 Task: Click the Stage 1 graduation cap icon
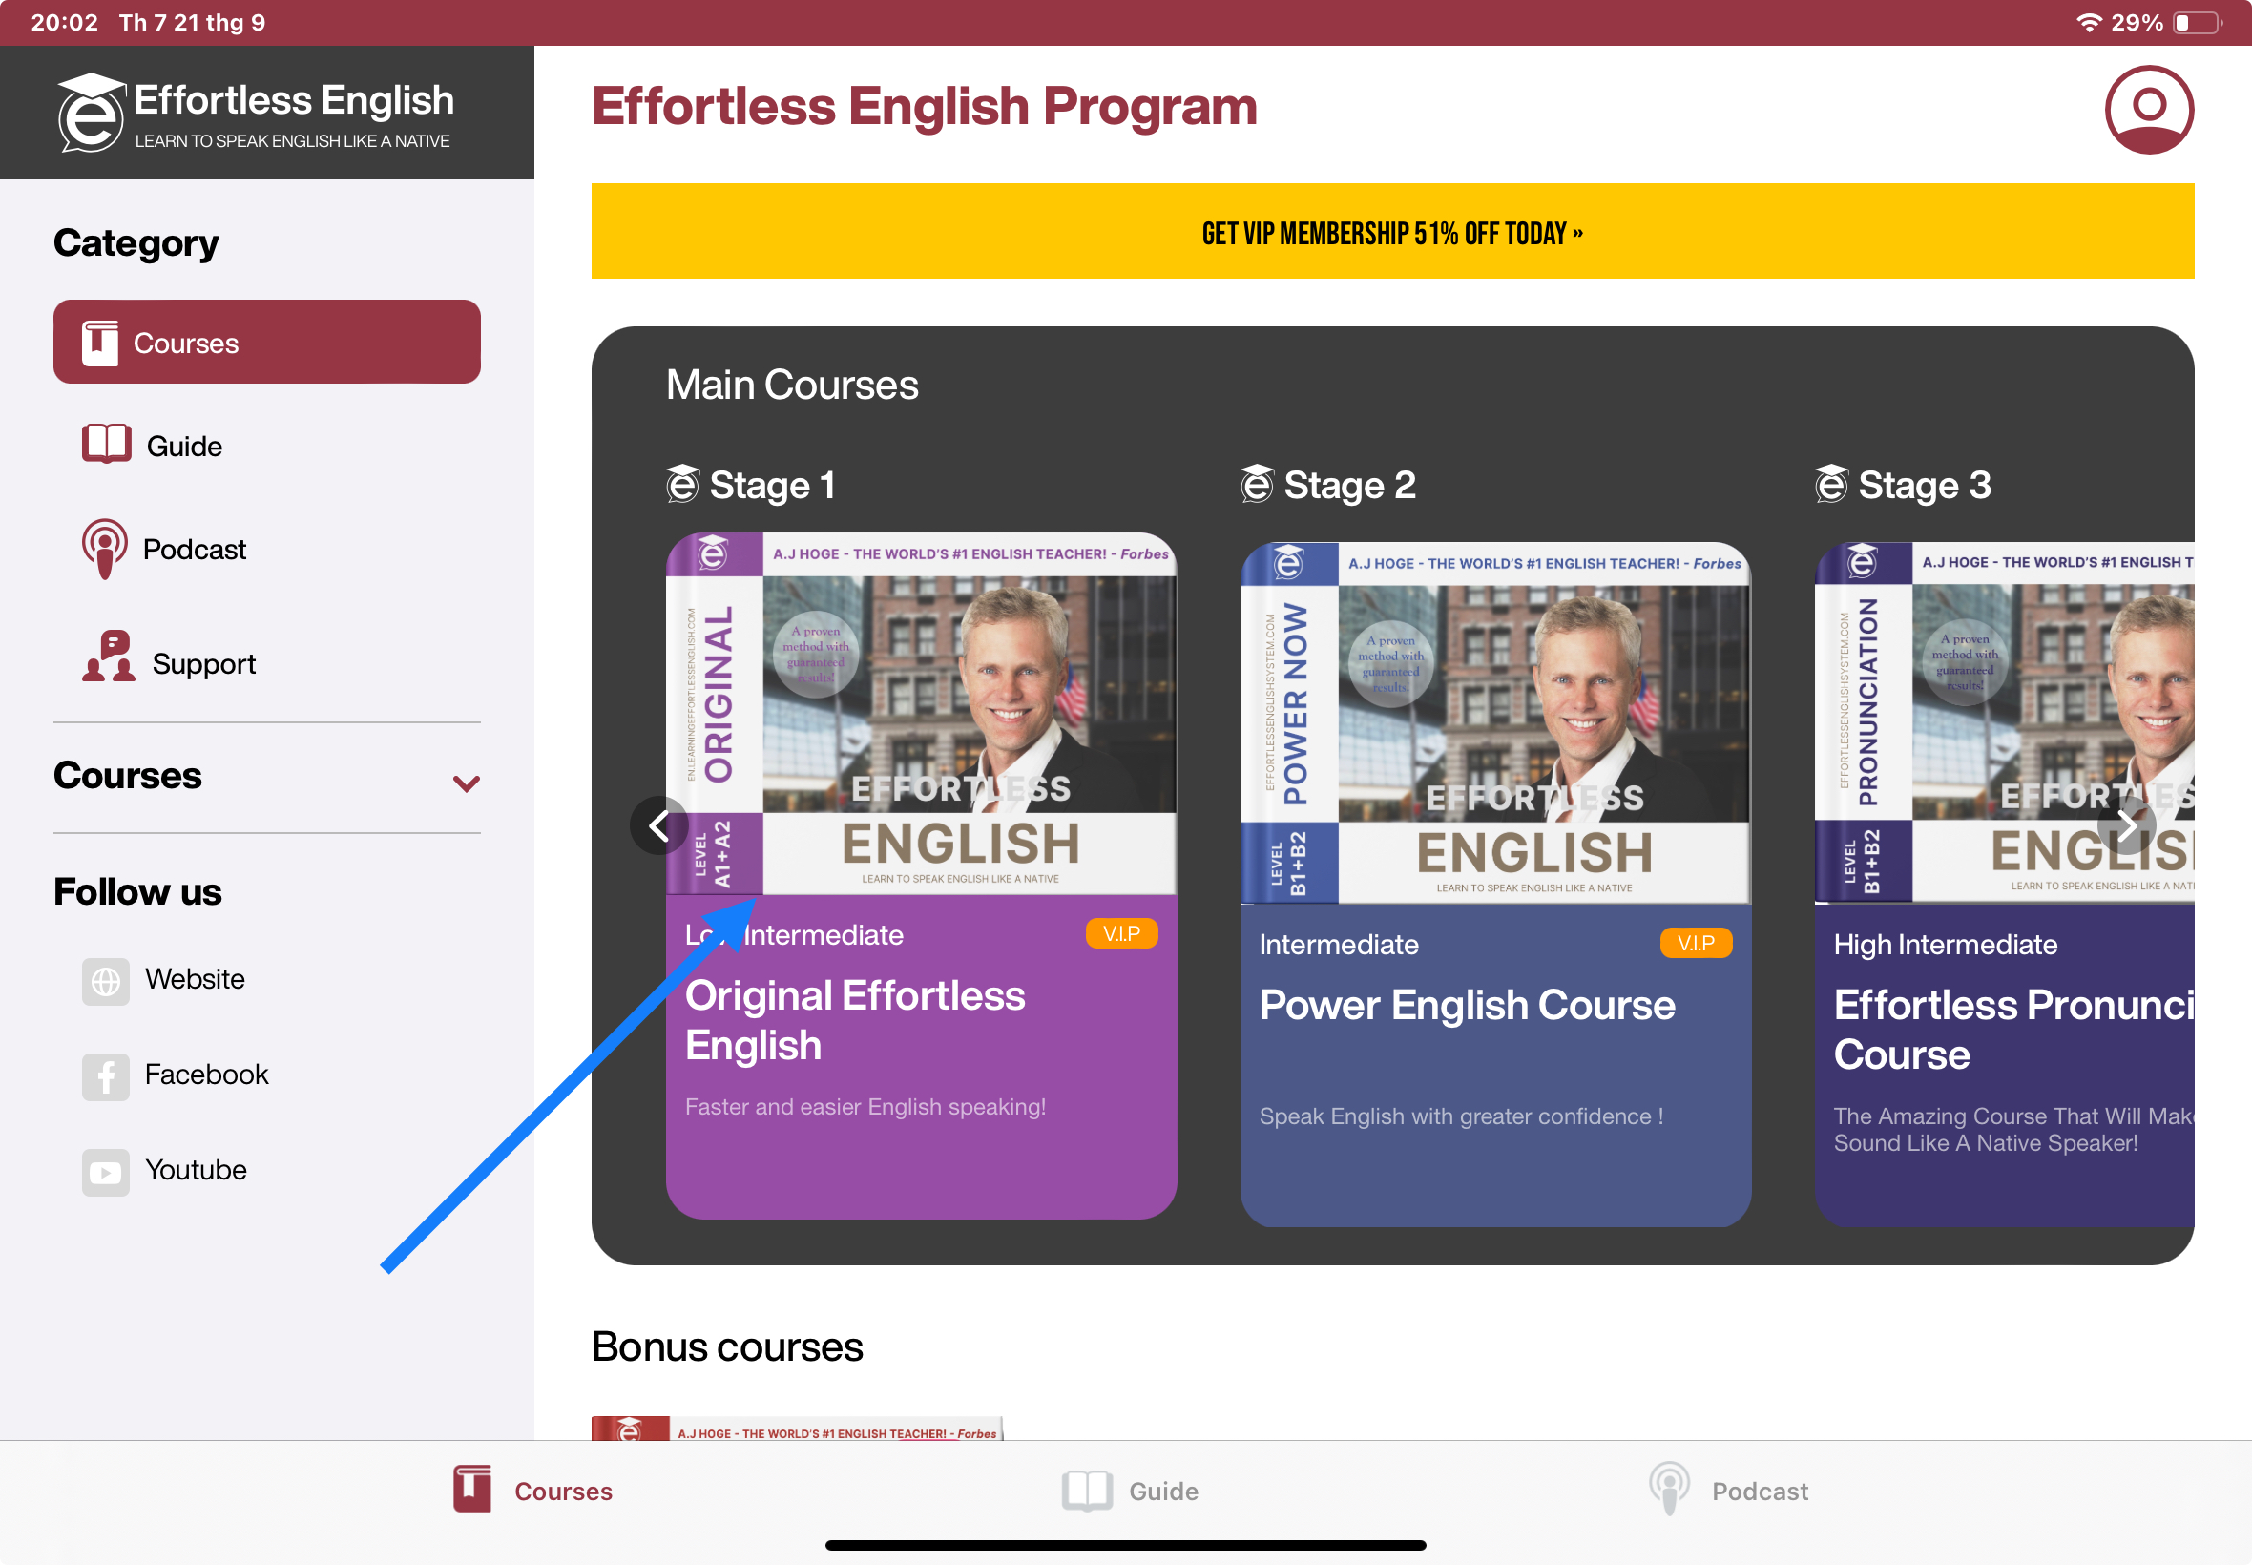(682, 484)
